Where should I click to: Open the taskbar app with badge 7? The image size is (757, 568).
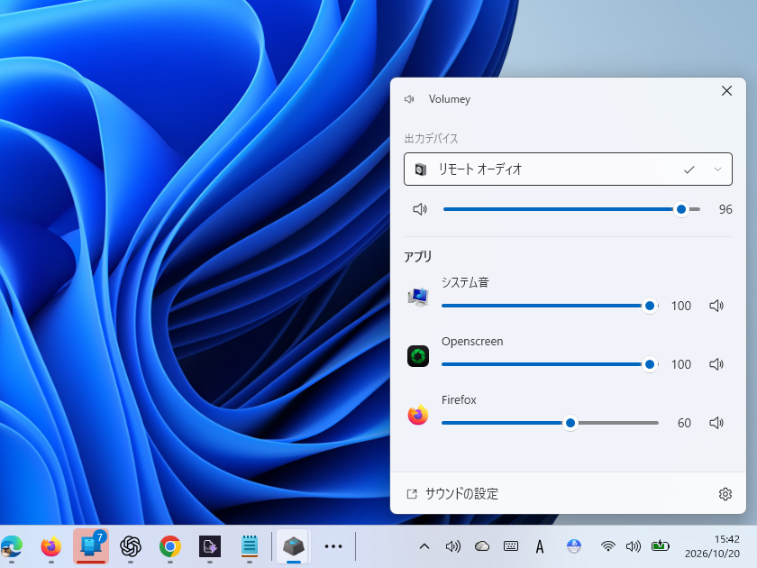[91, 546]
